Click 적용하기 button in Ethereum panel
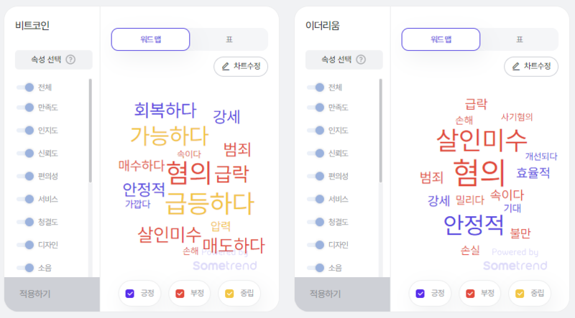The width and height of the screenshot is (575, 318). click(342, 294)
